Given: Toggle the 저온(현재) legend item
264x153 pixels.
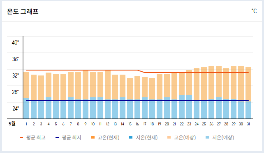Looking at the screenshot, I should 143,137.
